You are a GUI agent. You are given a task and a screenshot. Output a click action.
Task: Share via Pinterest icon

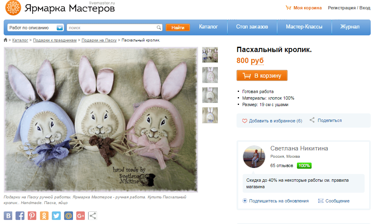(x=32, y=216)
